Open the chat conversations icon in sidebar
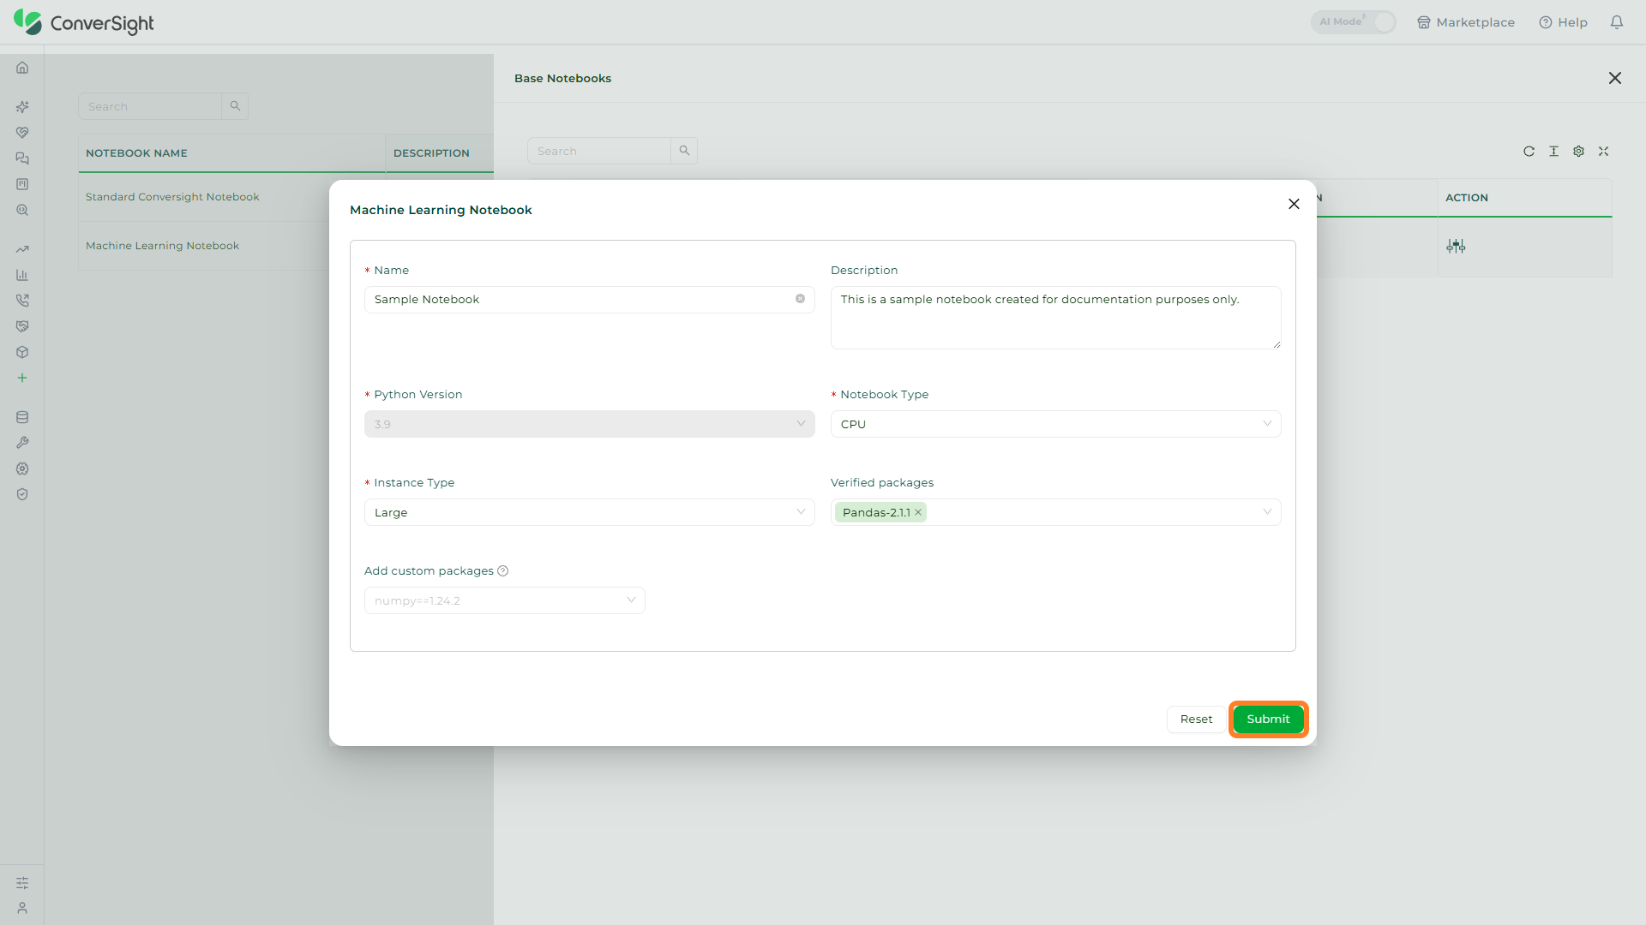This screenshot has width=1646, height=925. point(22,158)
